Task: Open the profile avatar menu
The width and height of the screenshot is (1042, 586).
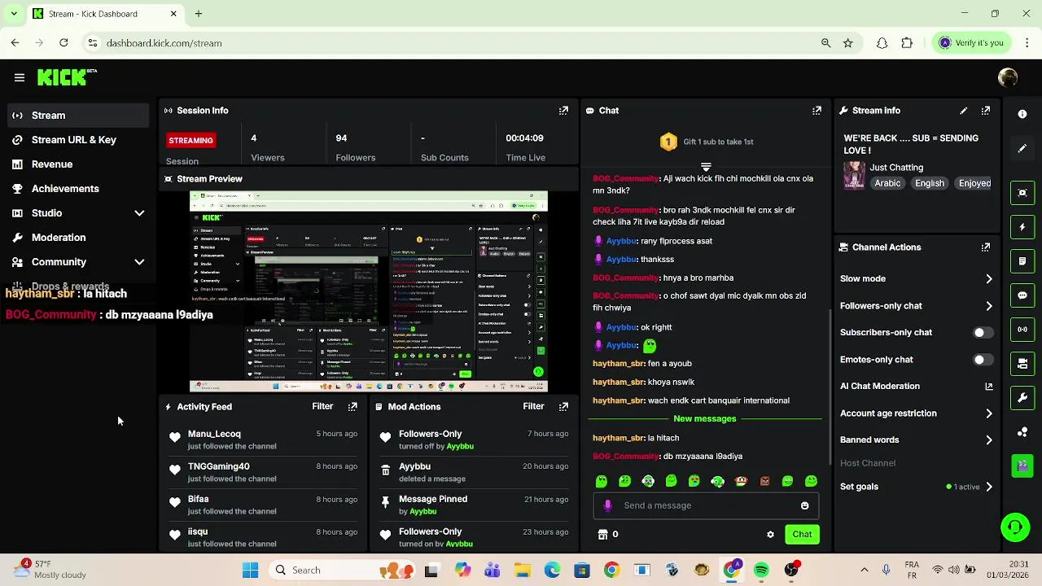Action: point(1008,77)
